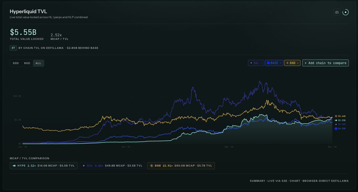This screenshot has height=192, width=358.
Task: Click the Jun '24 x-axis label
Action: 126,147
